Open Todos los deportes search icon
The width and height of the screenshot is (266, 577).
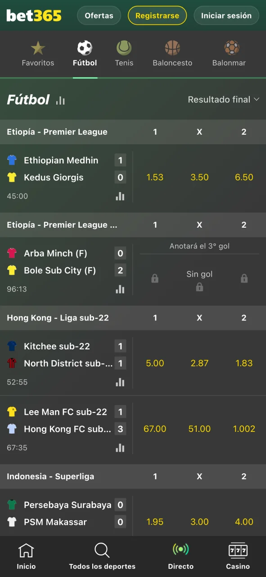[102, 550]
